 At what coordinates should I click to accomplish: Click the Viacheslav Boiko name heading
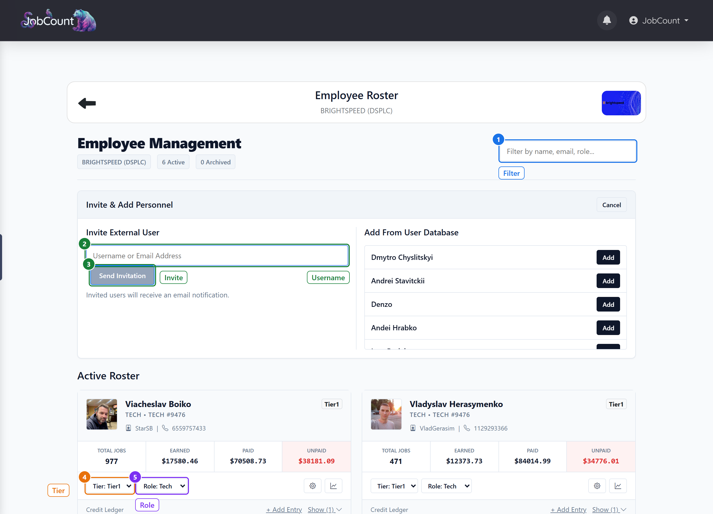(x=158, y=404)
